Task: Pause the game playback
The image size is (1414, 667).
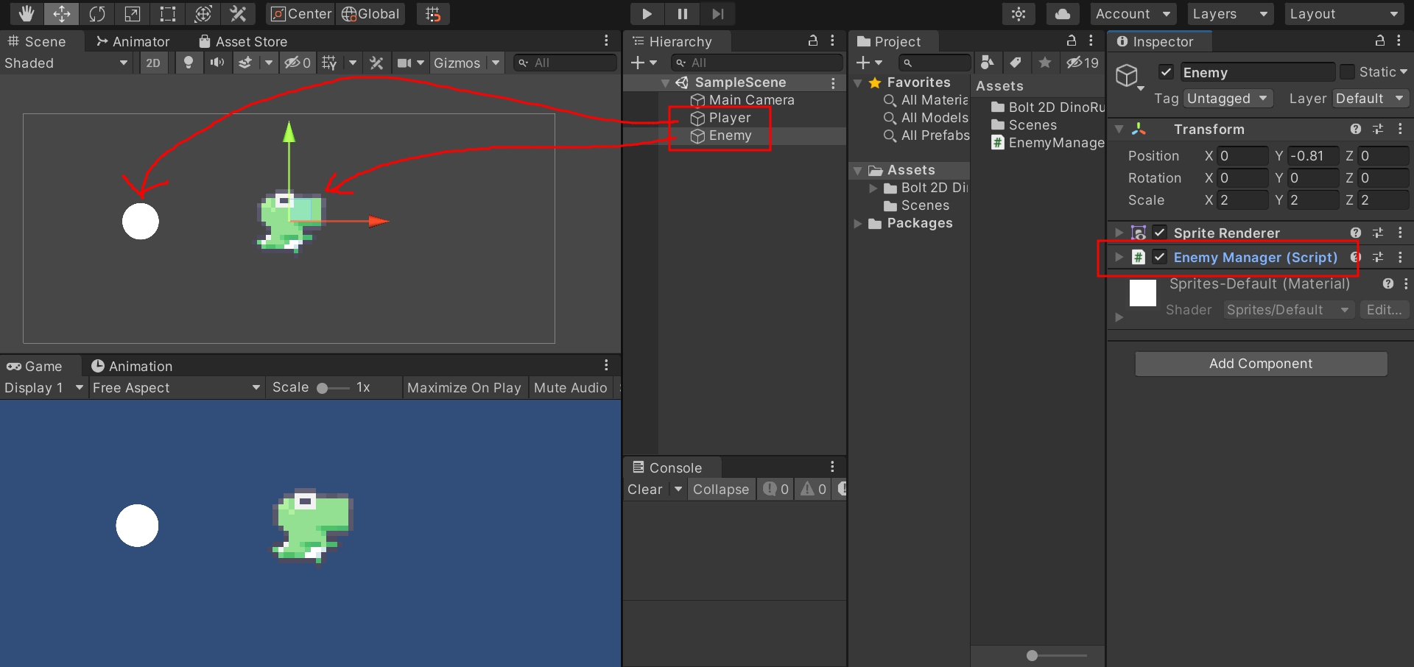Action: point(682,13)
